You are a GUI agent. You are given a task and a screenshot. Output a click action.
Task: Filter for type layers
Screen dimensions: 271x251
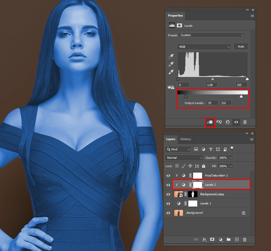[x=211, y=149]
